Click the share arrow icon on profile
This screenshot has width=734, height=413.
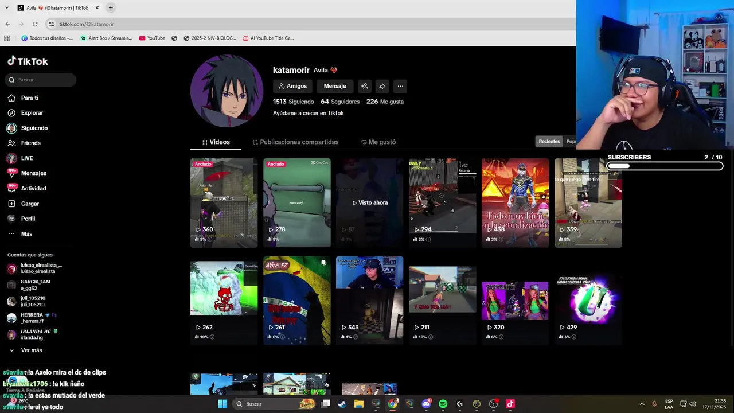pyautogui.click(x=382, y=86)
